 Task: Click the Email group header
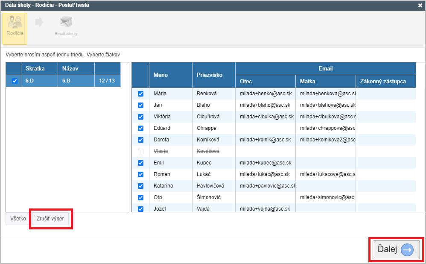click(326, 68)
